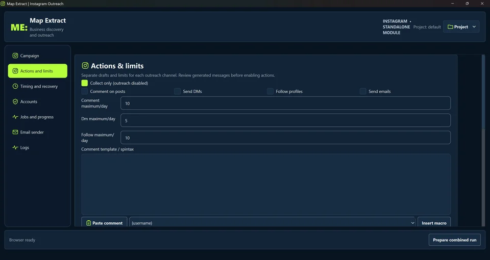
Task: Click the Follow maximum/day field
Action: (285, 138)
